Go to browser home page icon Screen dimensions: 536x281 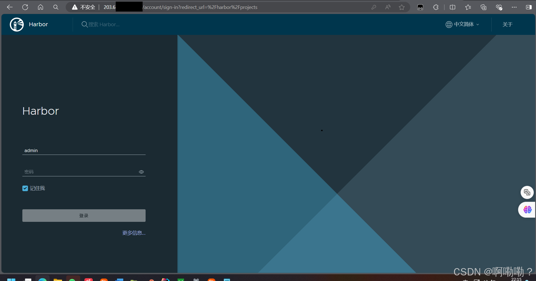pos(41,7)
